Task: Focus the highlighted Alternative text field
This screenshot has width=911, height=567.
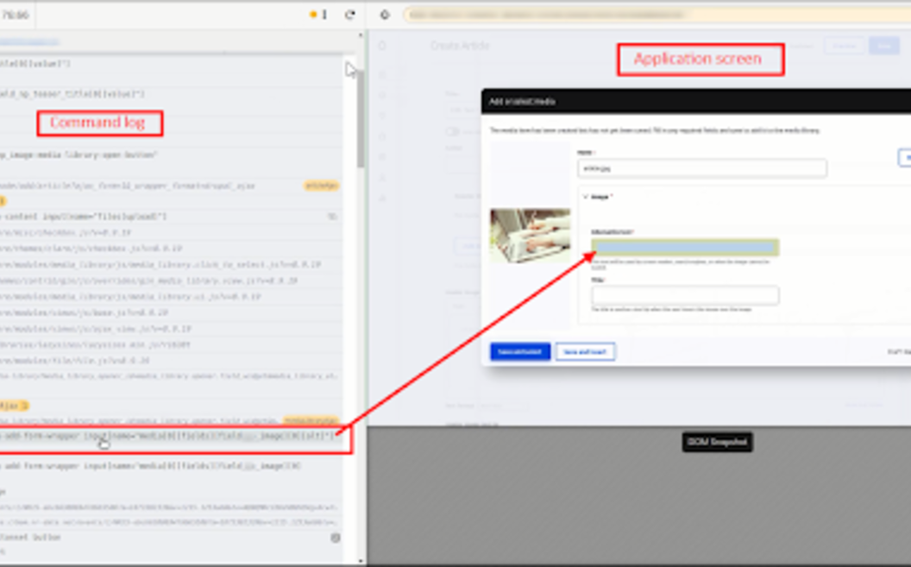Action: [685, 248]
